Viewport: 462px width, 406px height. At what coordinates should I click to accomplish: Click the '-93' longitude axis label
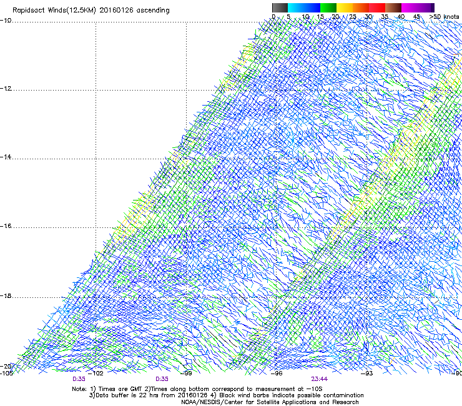click(x=367, y=374)
